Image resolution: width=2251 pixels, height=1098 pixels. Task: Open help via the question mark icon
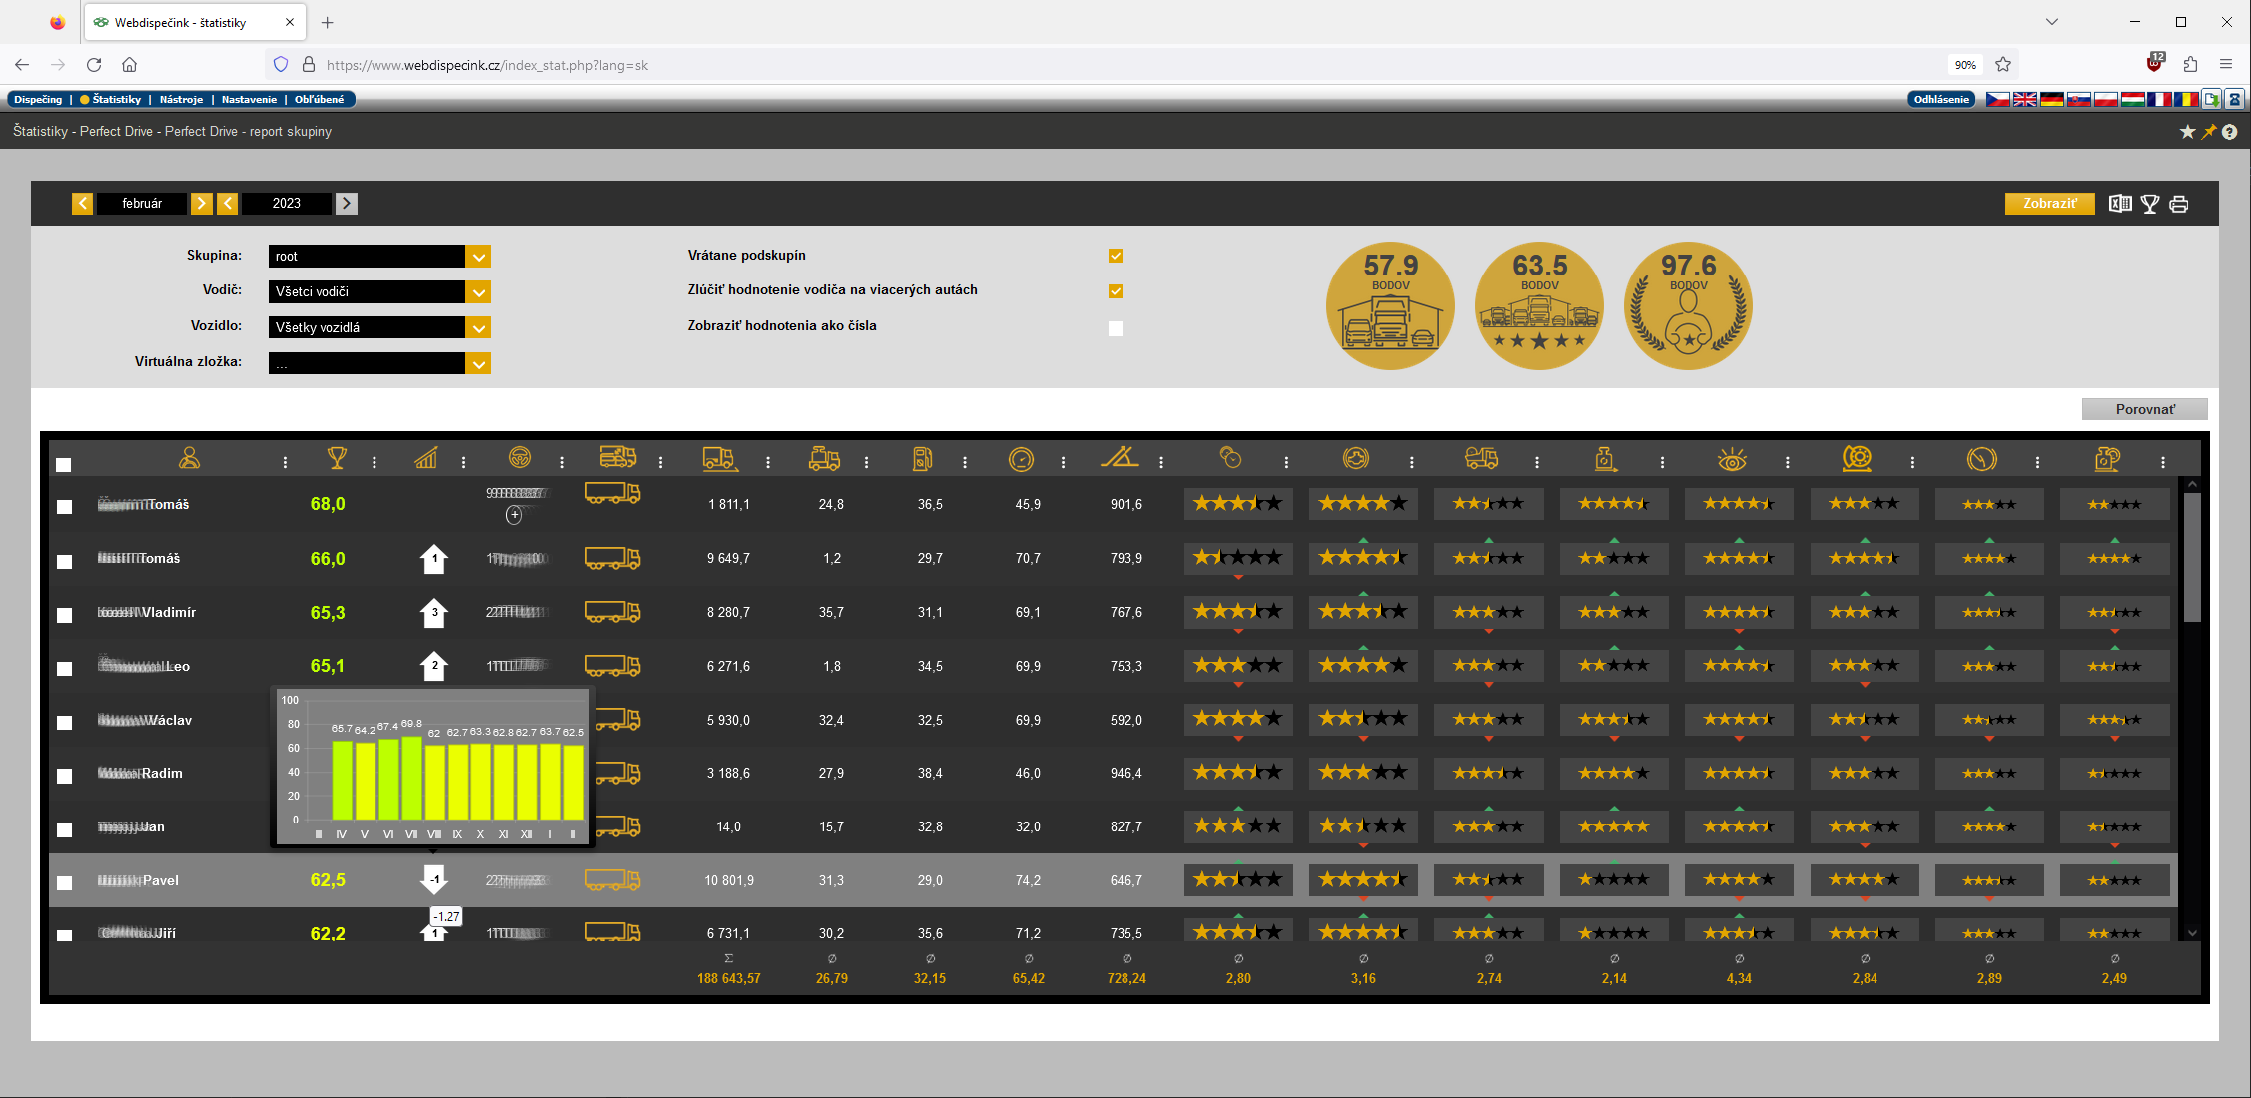pyautogui.click(x=2230, y=132)
